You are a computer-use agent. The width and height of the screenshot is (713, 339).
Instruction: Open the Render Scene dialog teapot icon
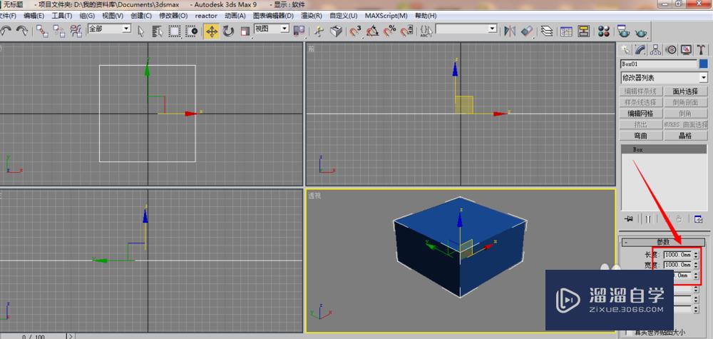coord(623,31)
